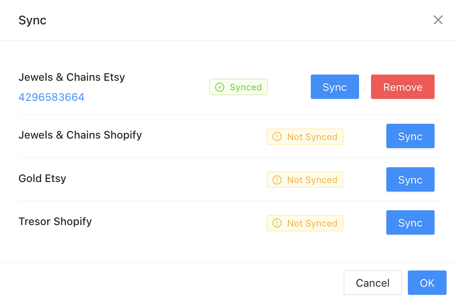Confirm with the OK button
Screen dimensions: 459x302
[x=427, y=283]
